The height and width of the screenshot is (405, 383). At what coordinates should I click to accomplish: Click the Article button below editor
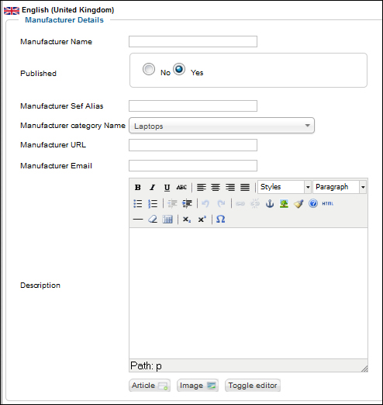(150, 386)
